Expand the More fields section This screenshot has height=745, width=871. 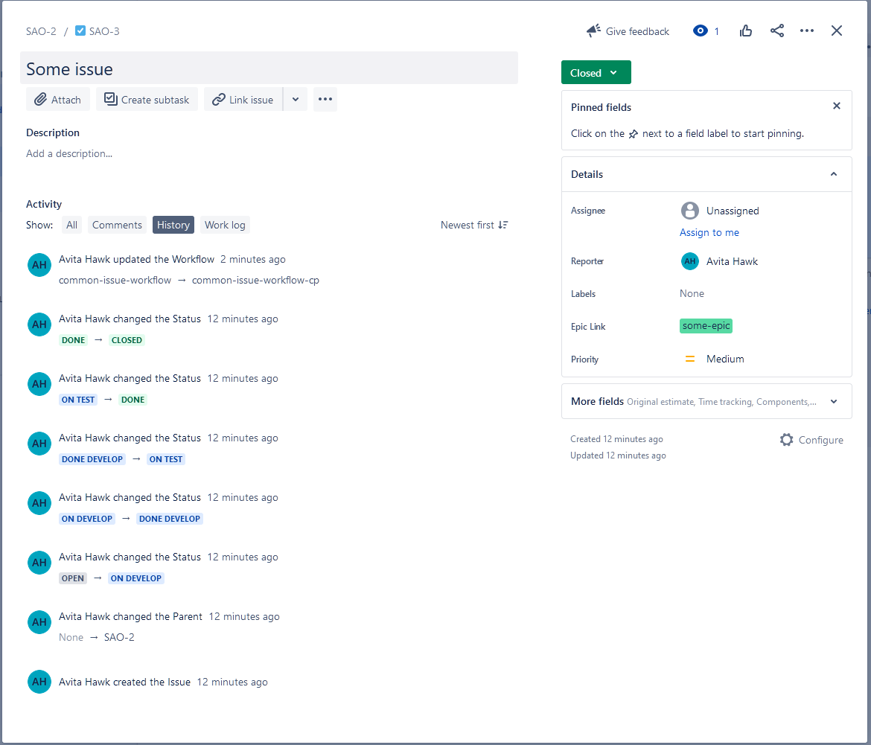pyautogui.click(x=833, y=401)
